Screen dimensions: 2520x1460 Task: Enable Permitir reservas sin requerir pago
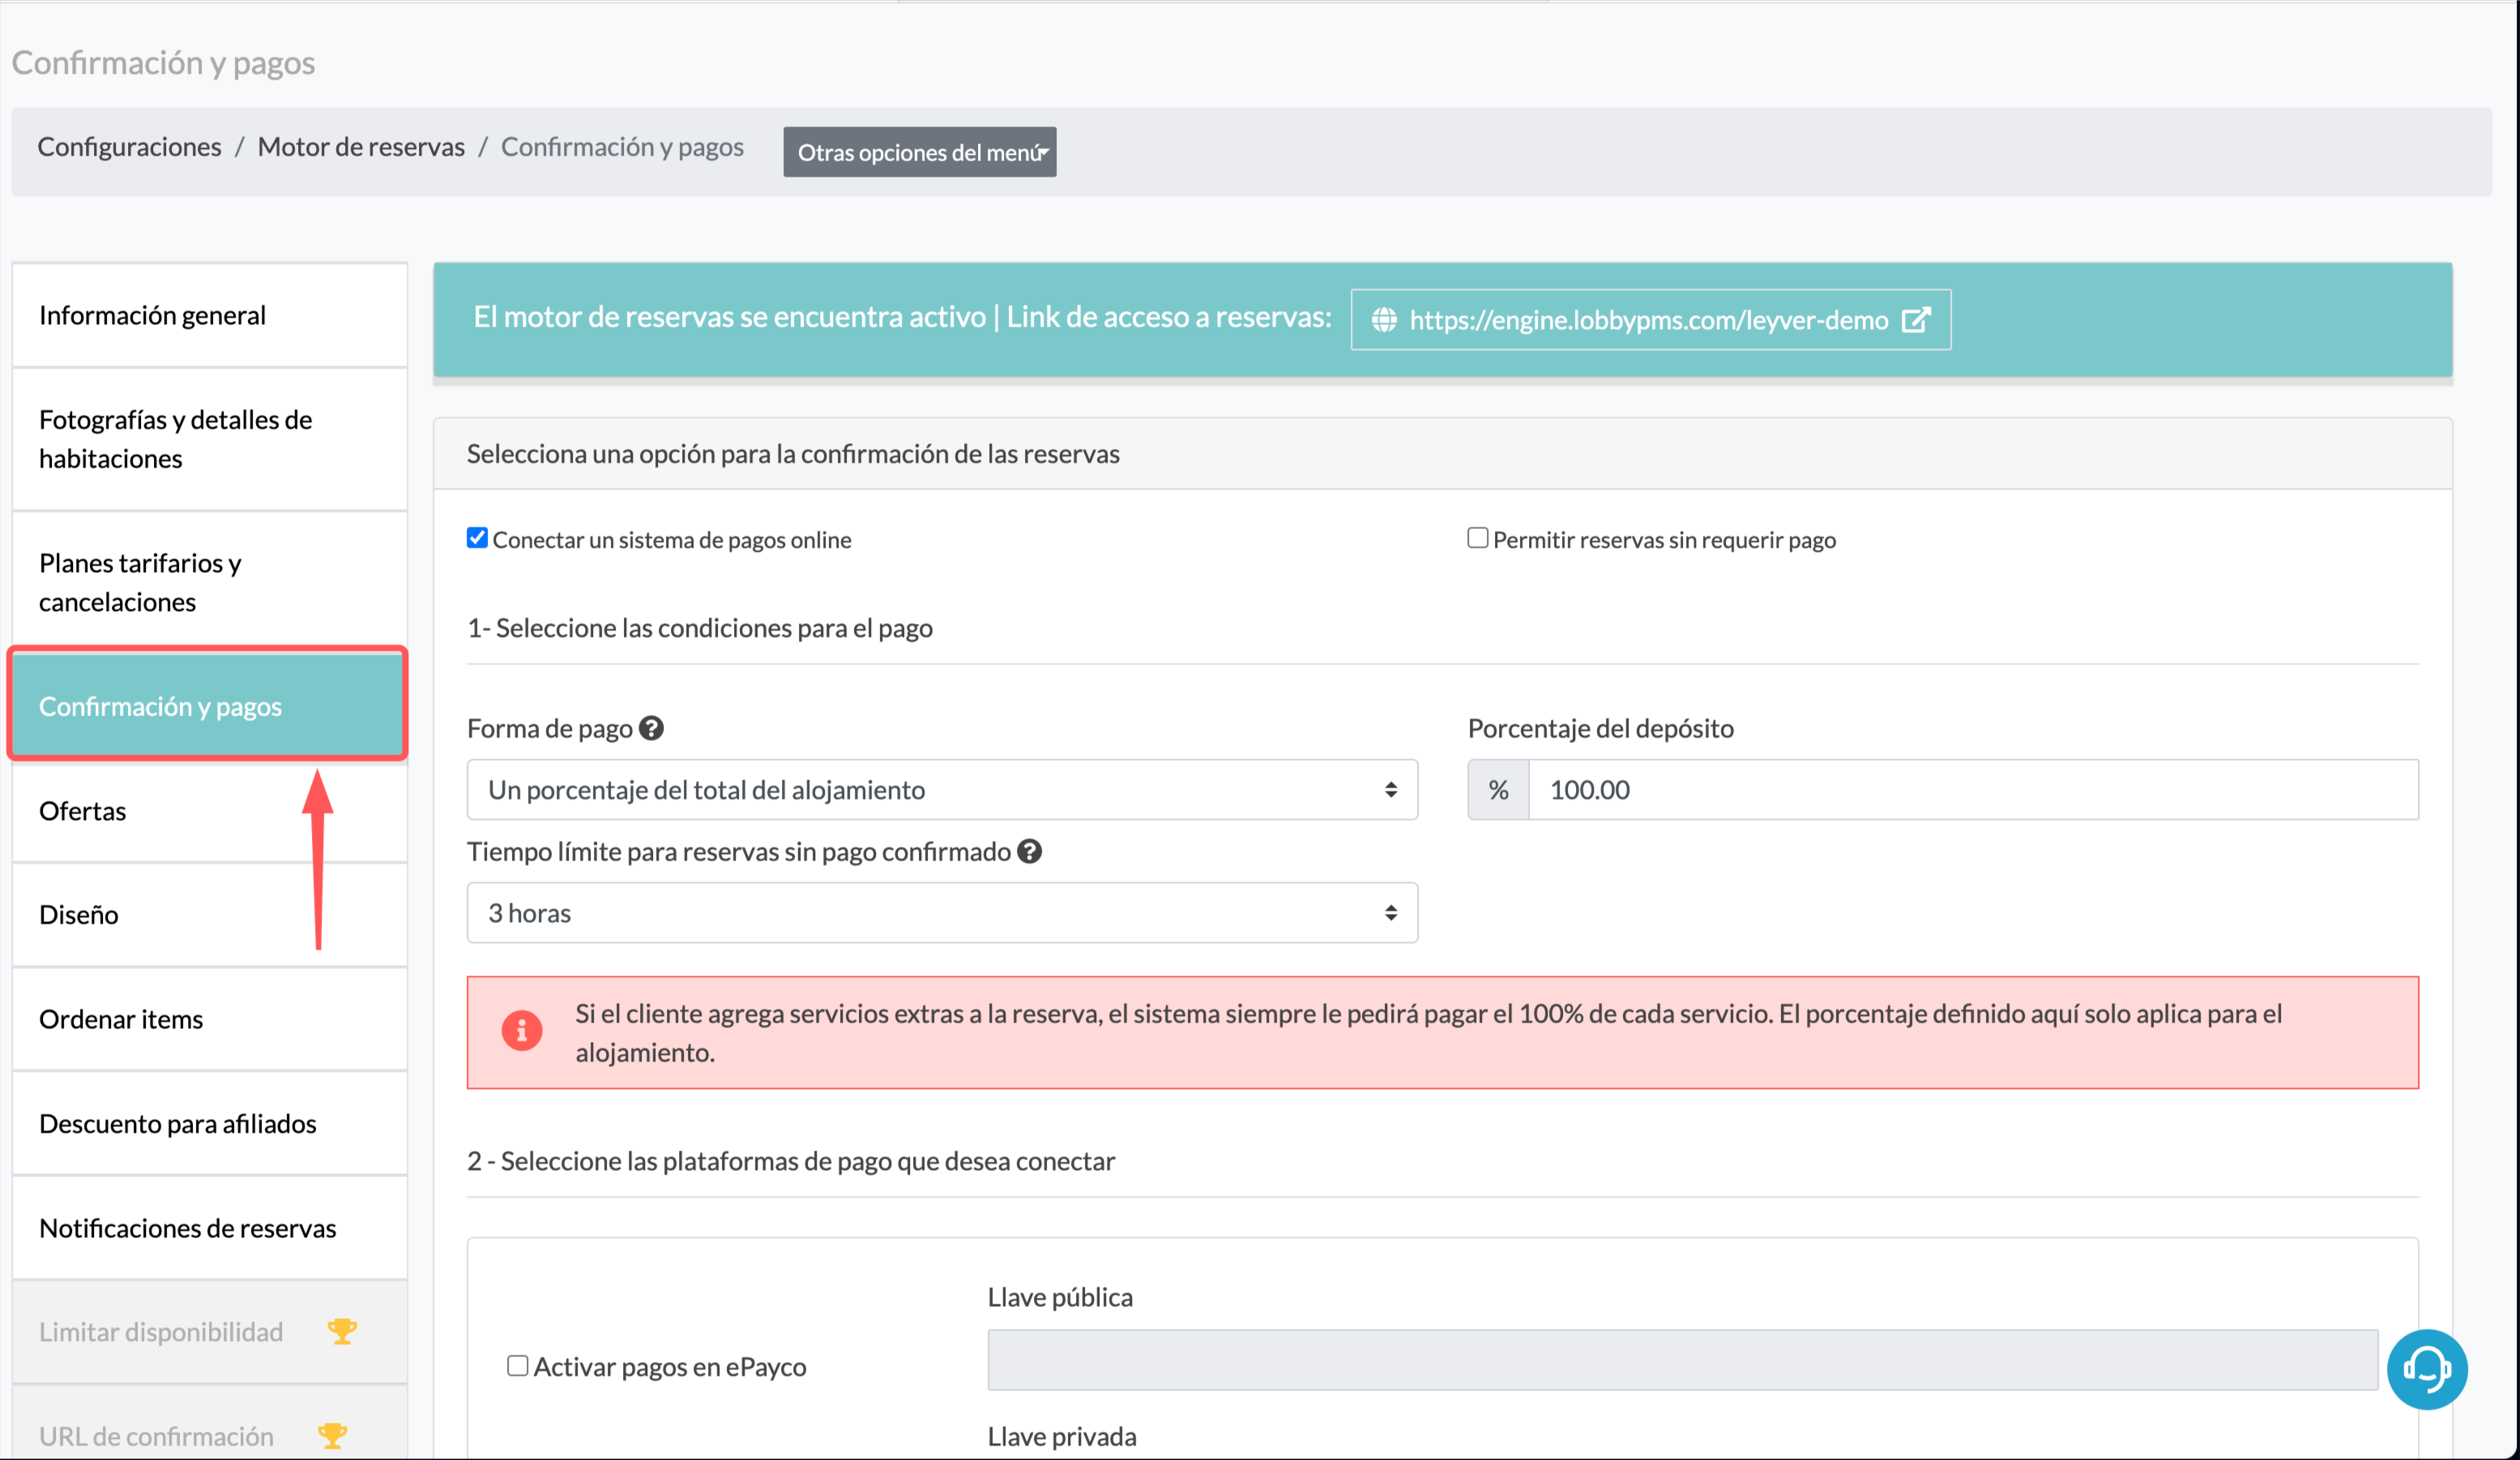(x=1477, y=538)
